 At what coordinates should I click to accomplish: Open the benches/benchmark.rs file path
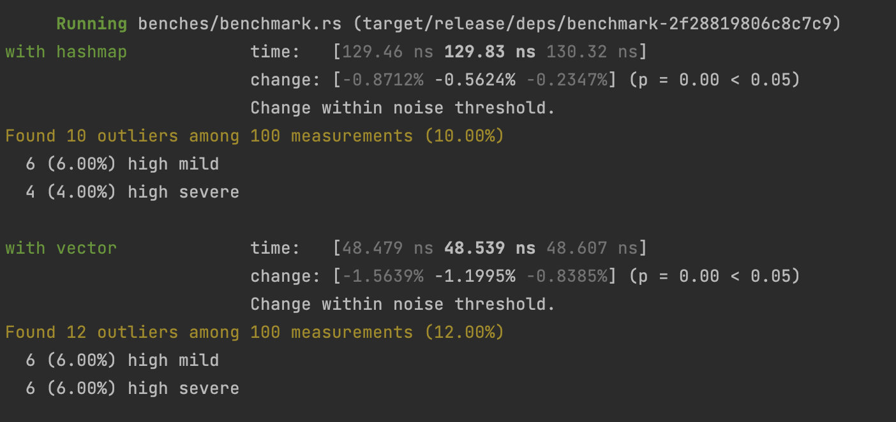(x=239, y=24)
